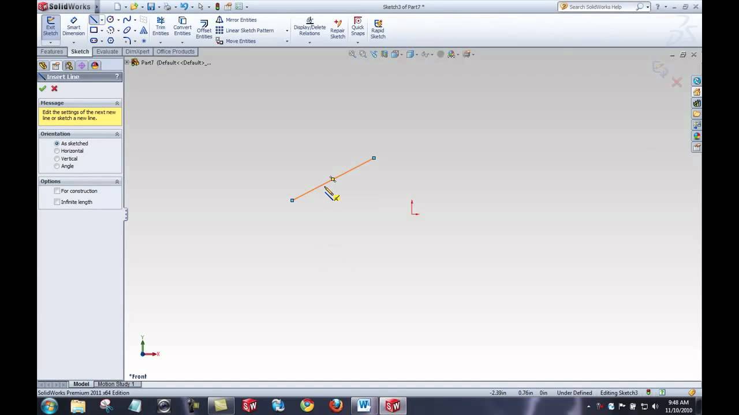Activate Trim Entities tool
Viewport: 739px width, 415px height.
click(x=161, y=27)
